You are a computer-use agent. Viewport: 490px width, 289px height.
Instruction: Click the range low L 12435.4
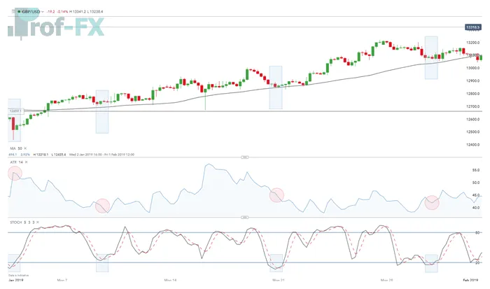[x=58, y=155]
